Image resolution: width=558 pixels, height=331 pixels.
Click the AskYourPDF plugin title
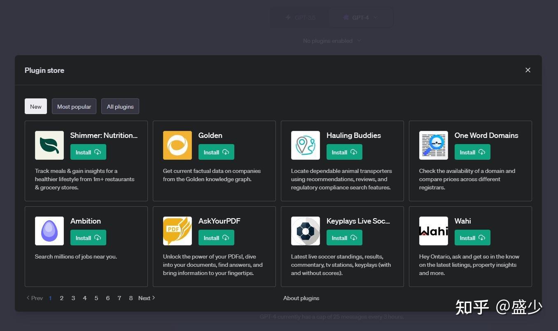coord(219,221)
